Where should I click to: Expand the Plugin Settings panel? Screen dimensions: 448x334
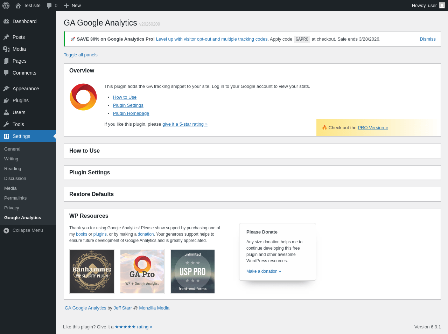pyautogui.click(x=90, y=173)
